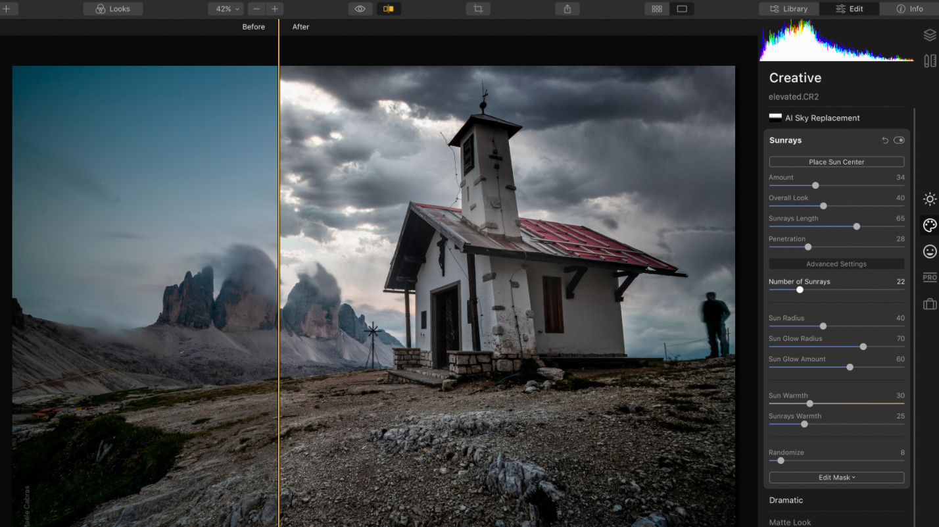This screenshot has width=939, height=527.
Task: Select the Canvas tools icon
Action: (x=929, y=61)
